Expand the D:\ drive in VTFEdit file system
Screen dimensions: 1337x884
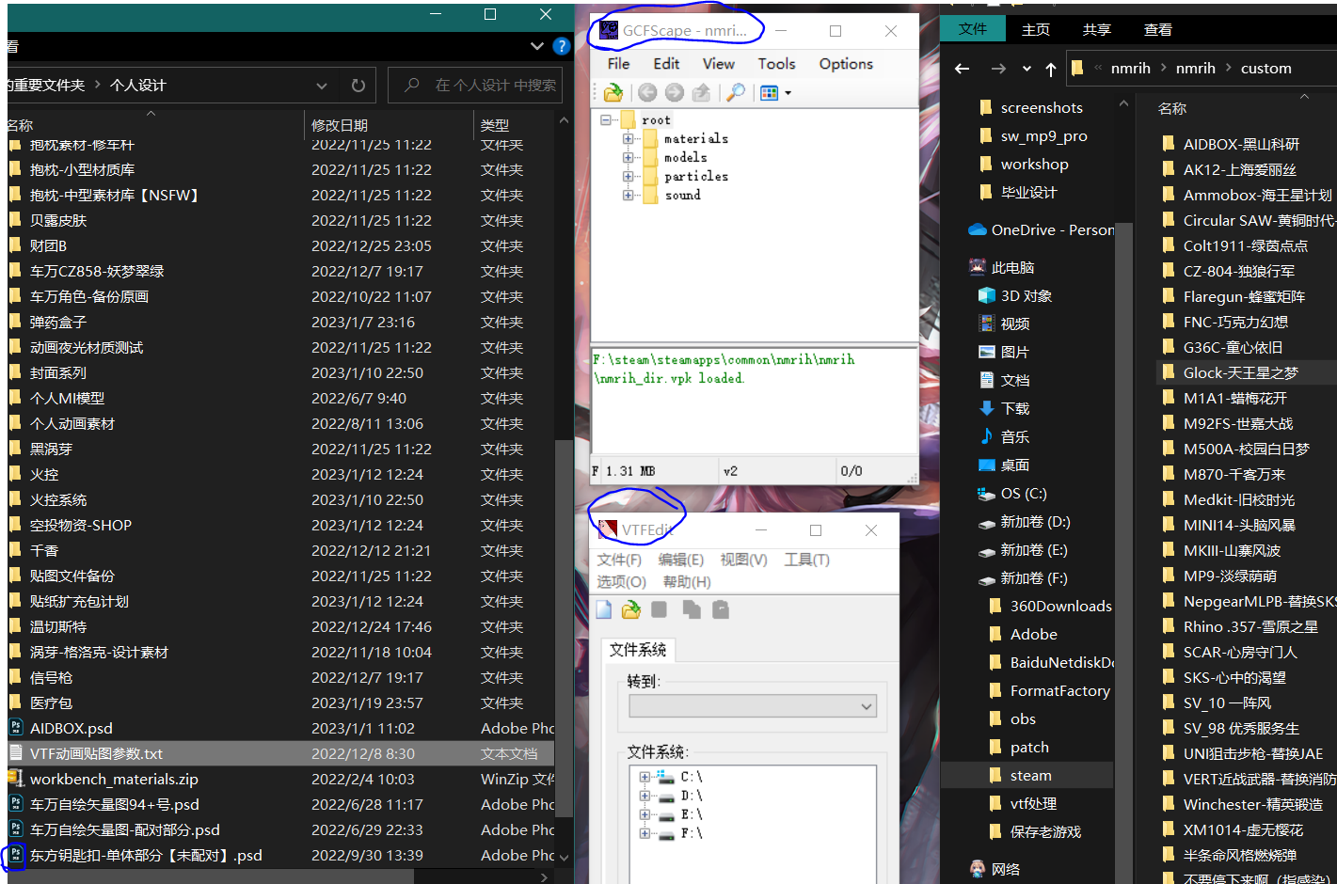pos(645,796)
